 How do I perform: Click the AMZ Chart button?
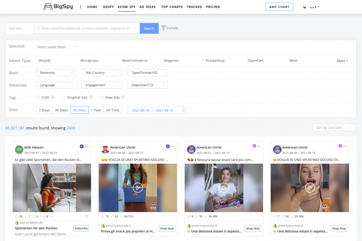pos(279,7)
